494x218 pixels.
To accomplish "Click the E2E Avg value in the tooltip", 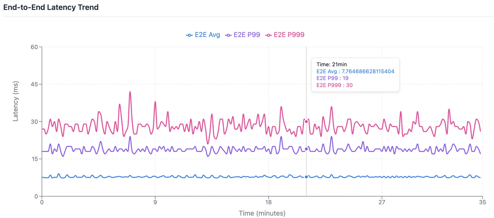I will [x=355, y=71].
